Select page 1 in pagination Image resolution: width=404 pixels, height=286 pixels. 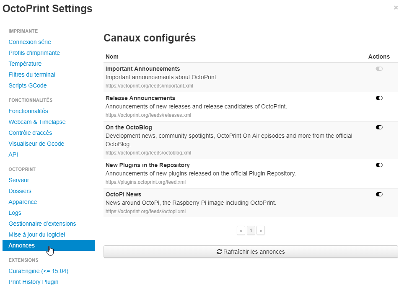click(251, 230)
